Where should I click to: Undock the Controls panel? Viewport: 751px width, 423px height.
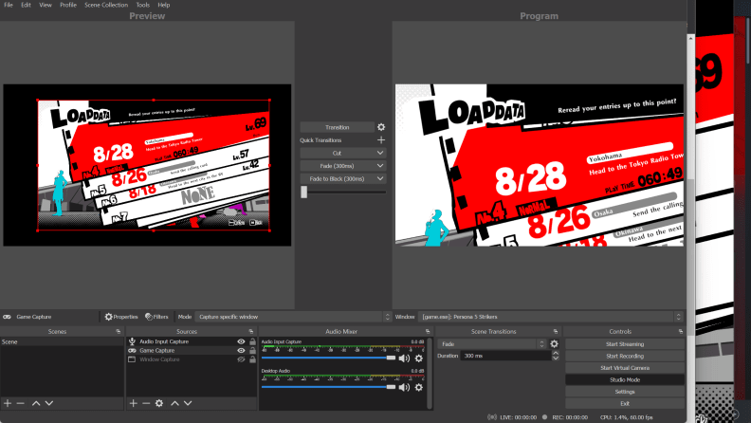[x=681, y=332]
